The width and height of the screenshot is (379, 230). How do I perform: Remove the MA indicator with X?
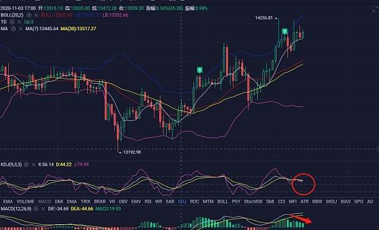21,29
